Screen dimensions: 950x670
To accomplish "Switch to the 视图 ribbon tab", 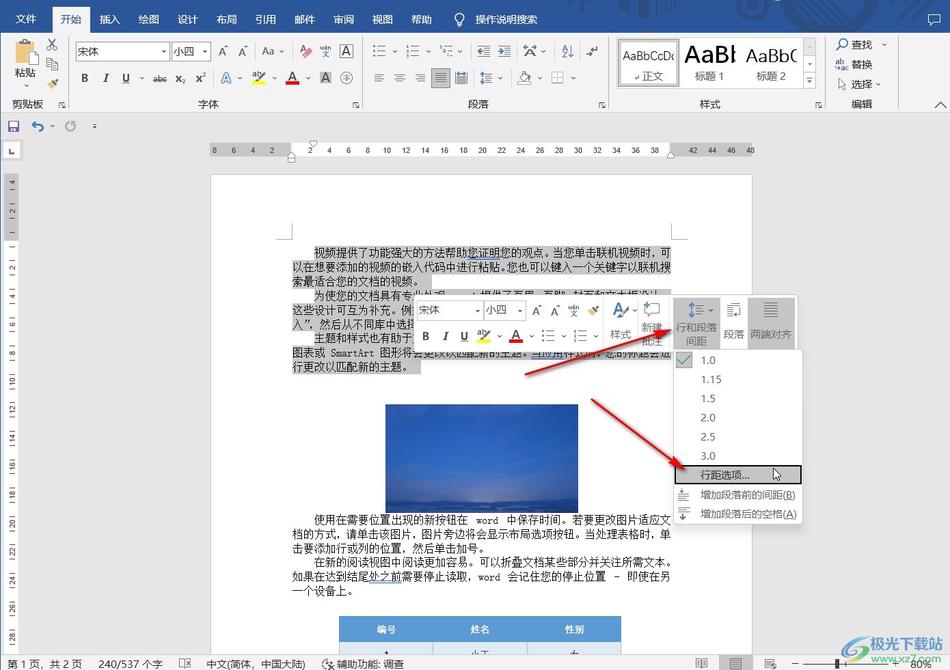I will click(x=382, y=18).
